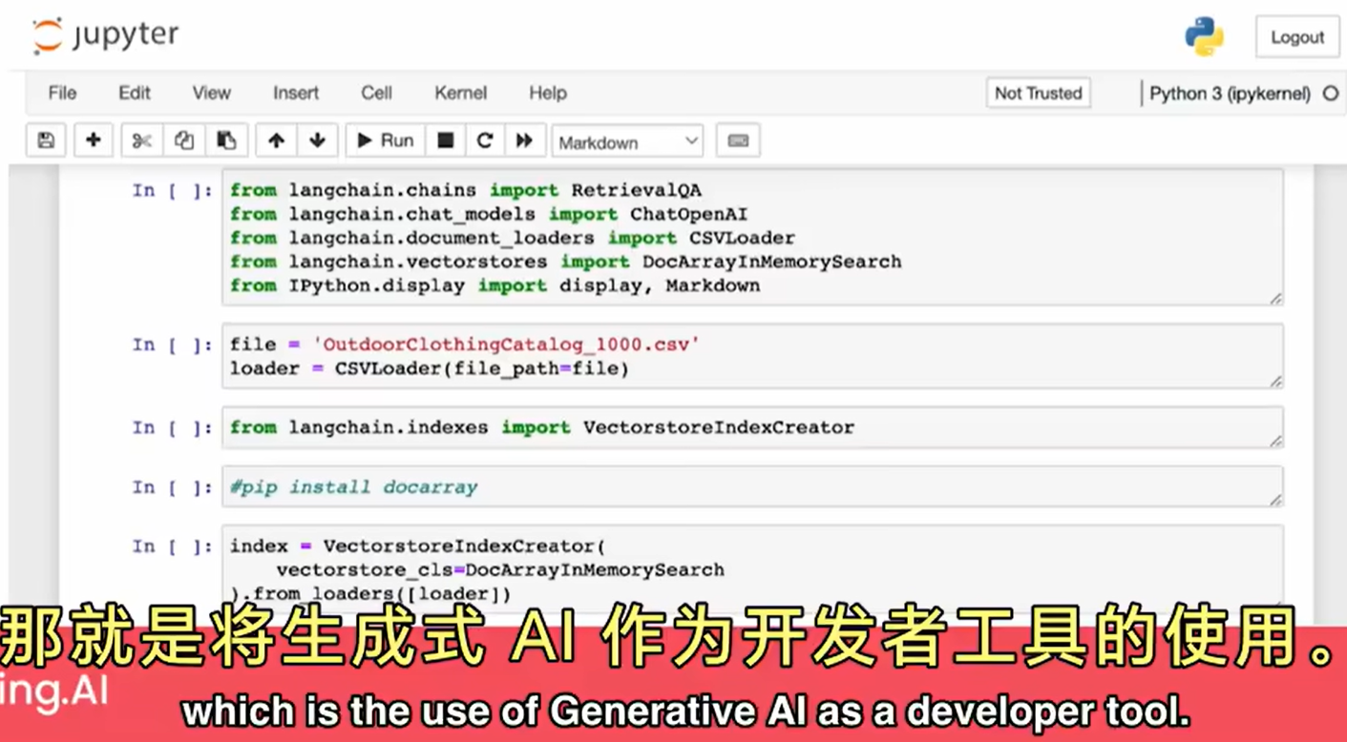The height and width of the screenshot is (742, 1347).
Task: Open cell type Markdown dropdown
Action: tap(627, 141)
